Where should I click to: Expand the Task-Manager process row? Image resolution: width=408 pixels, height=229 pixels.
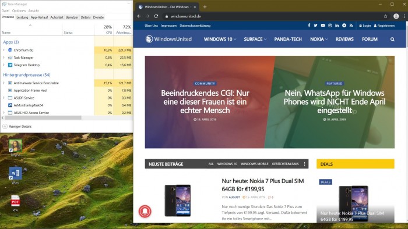click(x=3, y=58)
